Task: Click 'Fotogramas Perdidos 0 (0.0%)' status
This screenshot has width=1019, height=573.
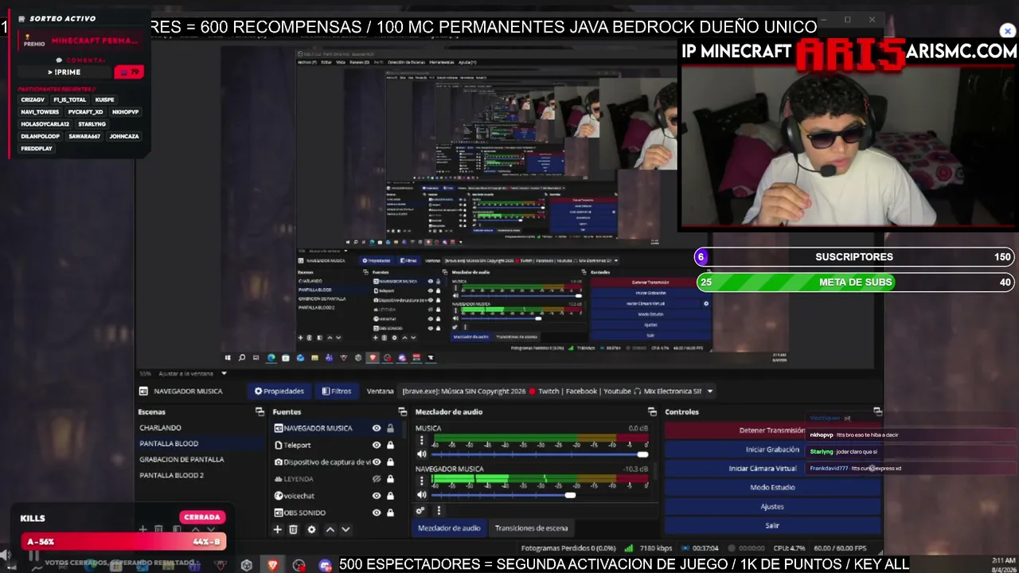Action: pos(568,548)
